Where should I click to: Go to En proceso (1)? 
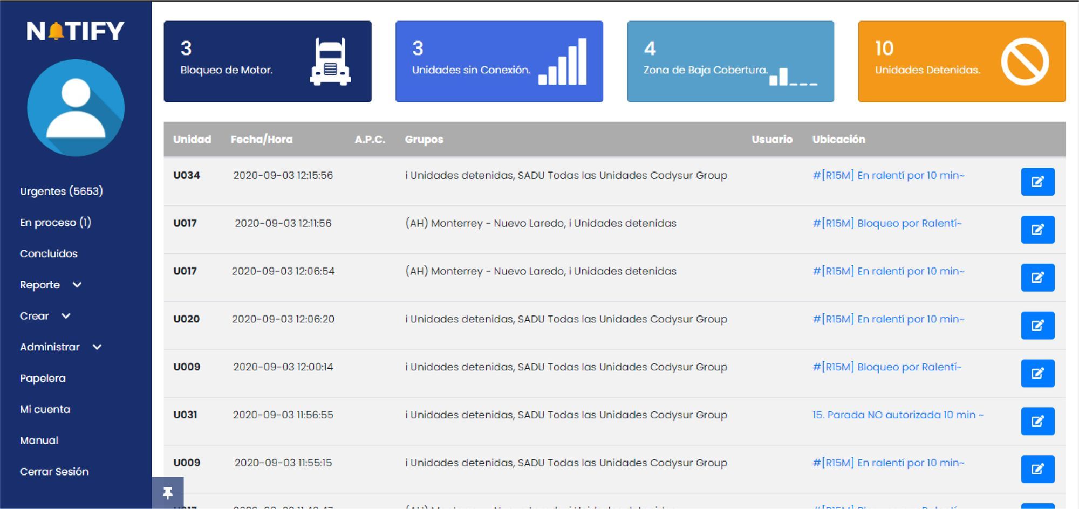(55, 223)
